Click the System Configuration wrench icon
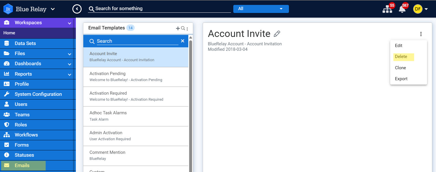Viewport: 436px width, 172px height. coord(7,94)
